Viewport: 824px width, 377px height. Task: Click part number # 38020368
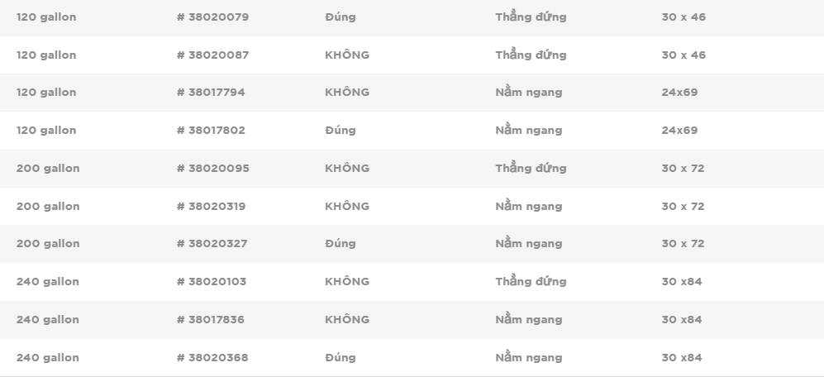pos(212,357)
